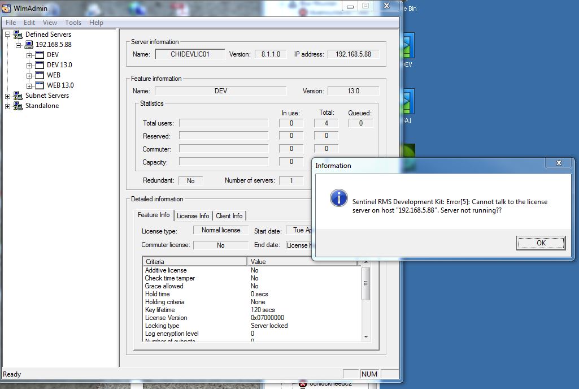This screenshot has height=389, width=579.
Task: Click the 192.168.5.88 server computer icon
Action: (x=29, y=45)
